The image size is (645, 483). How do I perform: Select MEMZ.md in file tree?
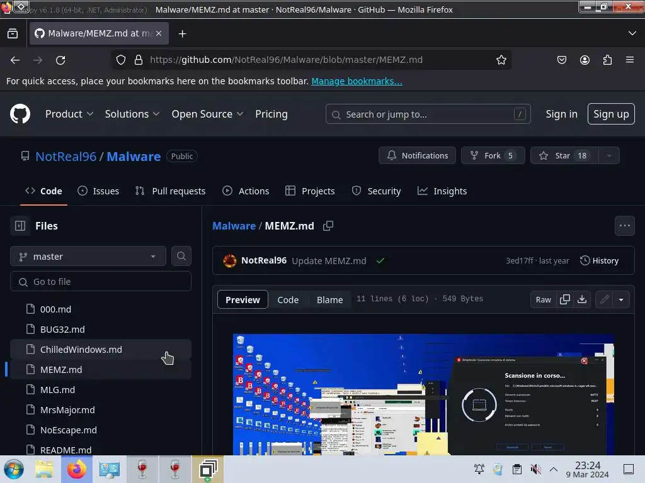pos(101,370)
